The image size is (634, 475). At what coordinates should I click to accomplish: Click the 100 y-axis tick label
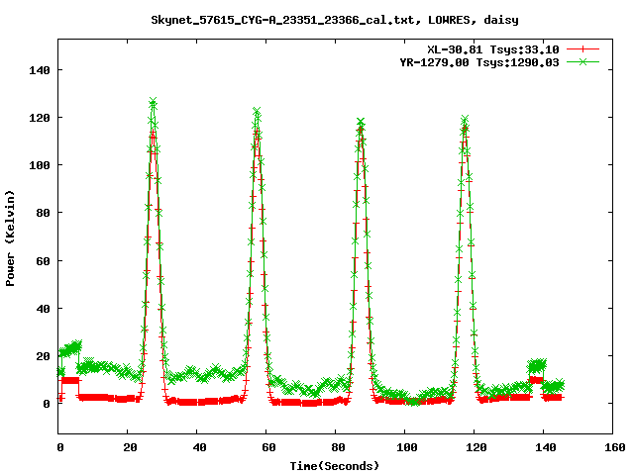(x=40, y=165)
